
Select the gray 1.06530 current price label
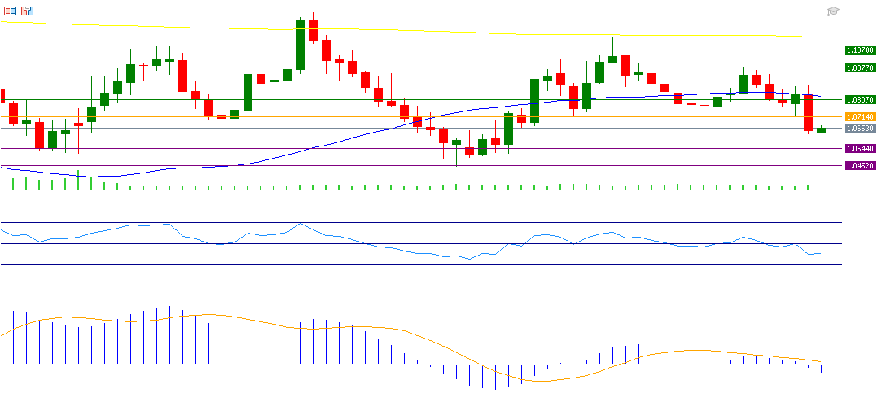[x=860, y=129]
